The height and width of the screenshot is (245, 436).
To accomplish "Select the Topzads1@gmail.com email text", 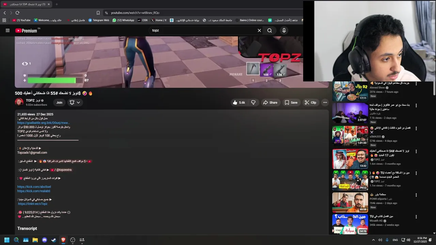I will coord(32,153).
